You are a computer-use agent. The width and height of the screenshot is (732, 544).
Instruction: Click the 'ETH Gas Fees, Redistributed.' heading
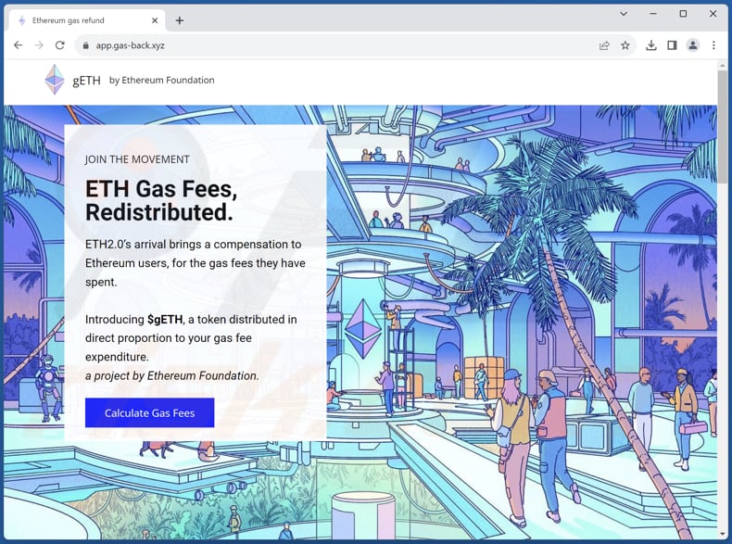[161, 201]
